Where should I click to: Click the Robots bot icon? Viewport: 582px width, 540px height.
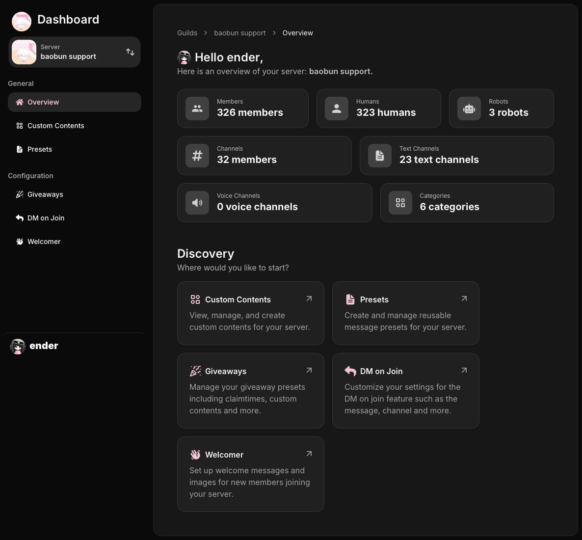click(x=469, y=108)
